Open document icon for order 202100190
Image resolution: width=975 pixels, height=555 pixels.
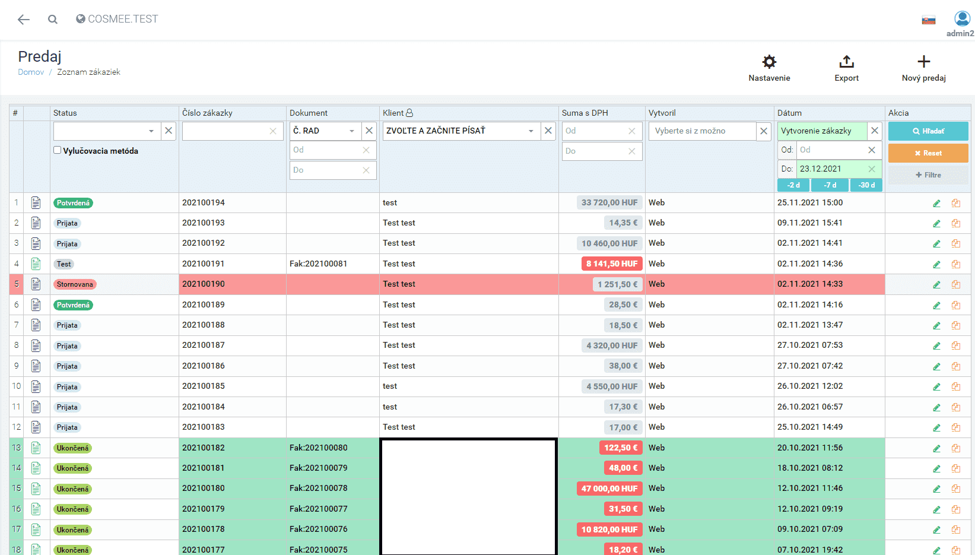click(36, 284)
